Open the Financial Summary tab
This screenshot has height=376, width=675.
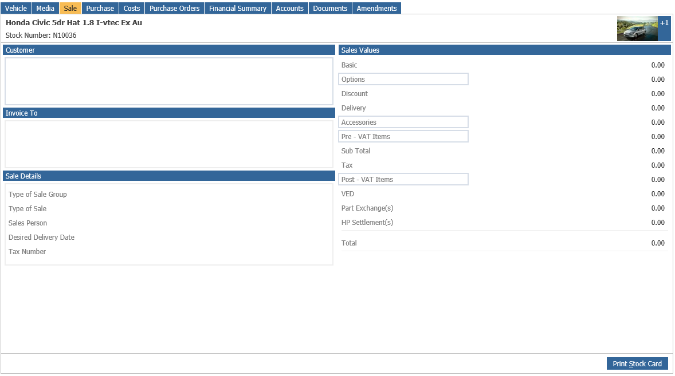(238, 8)
